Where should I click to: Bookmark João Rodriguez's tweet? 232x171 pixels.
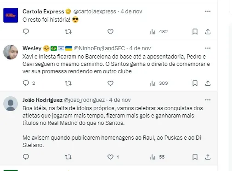195,157
